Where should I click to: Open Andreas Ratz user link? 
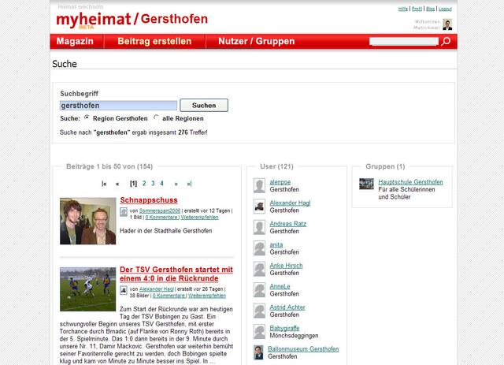[x=288, y=224]
